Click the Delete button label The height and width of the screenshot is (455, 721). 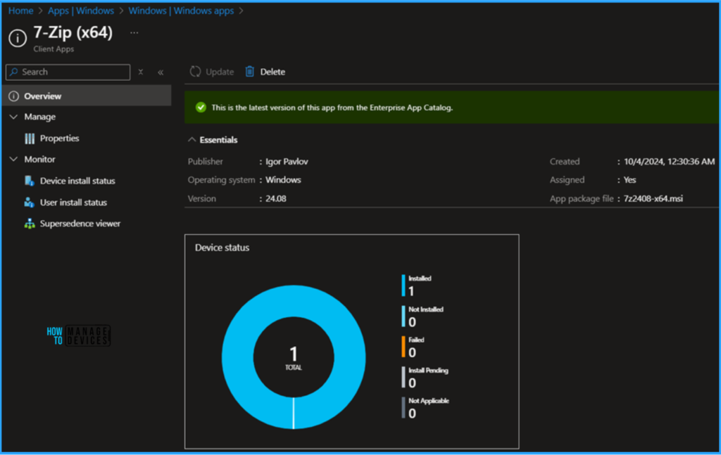tap(272, 72)
